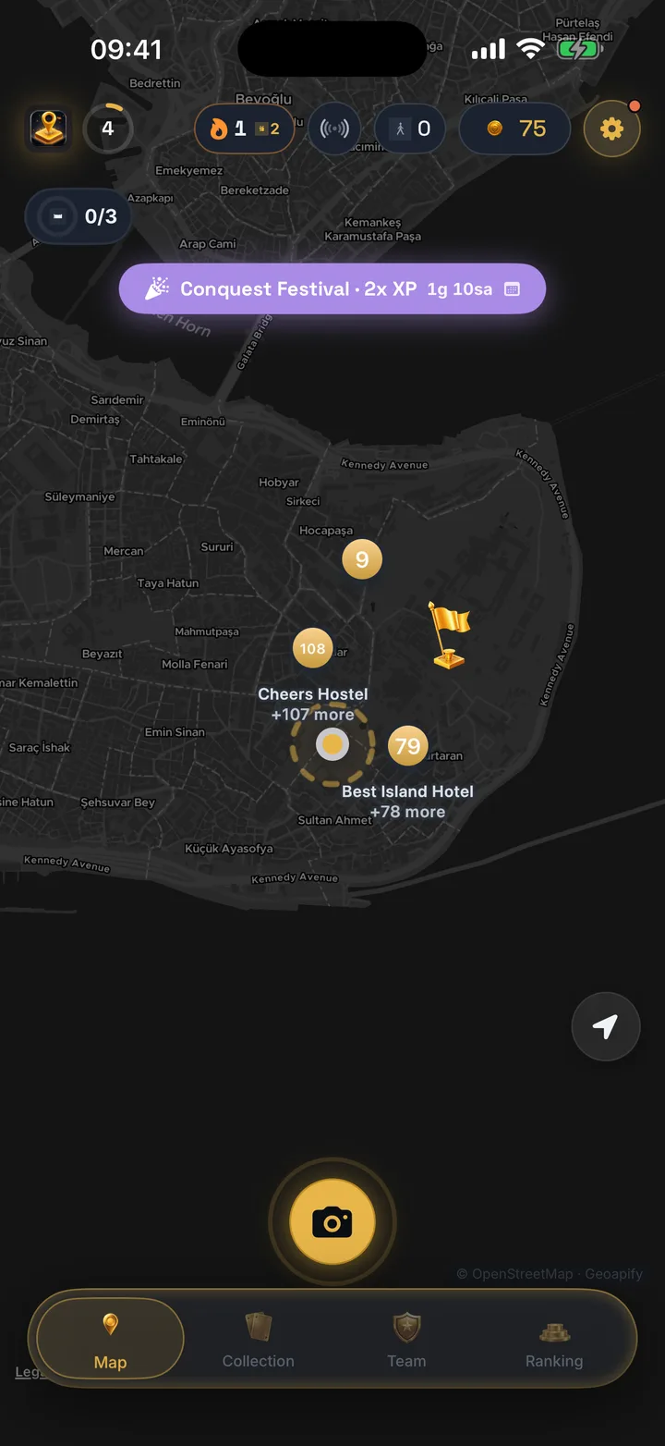
Task: Open the walking steps counter showing 0
Action: coord(410,129)
